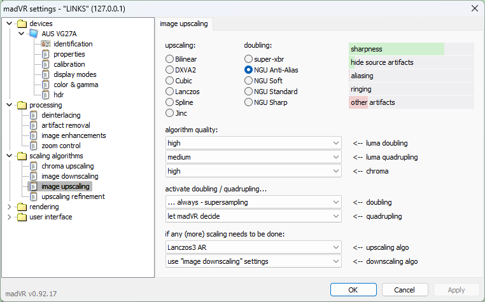Click the identification card icon
The width and height of the screenshot is (485, 302).
pyautogui.click(x=46, y=44)
